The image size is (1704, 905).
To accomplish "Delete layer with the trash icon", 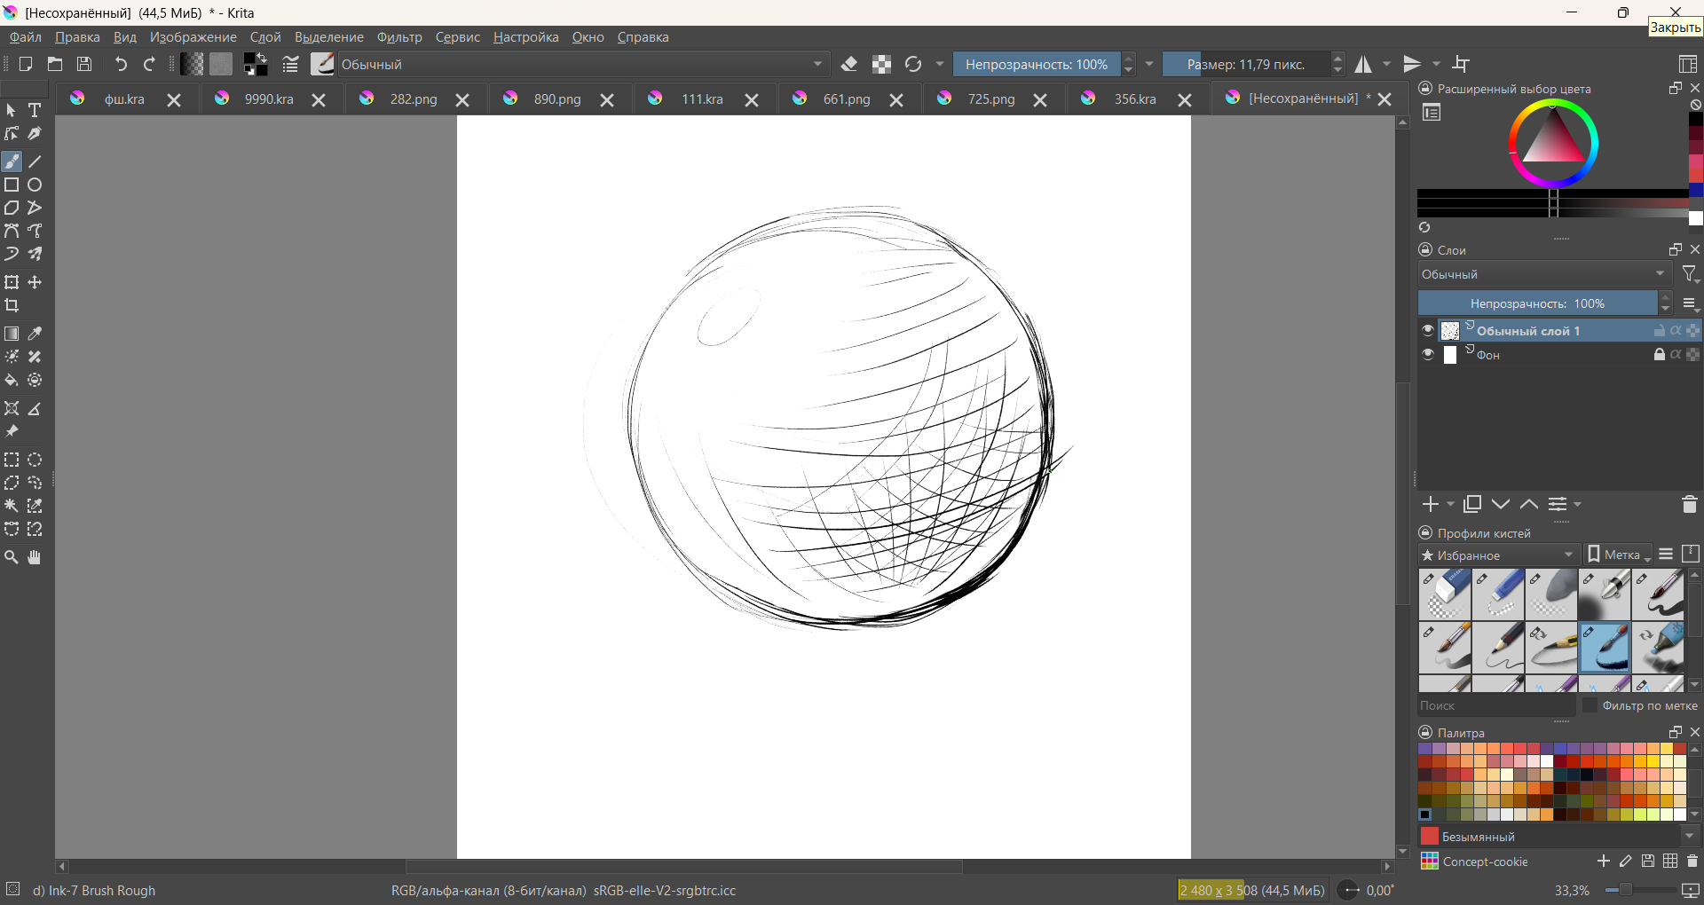I will [x=1689, y=505].
